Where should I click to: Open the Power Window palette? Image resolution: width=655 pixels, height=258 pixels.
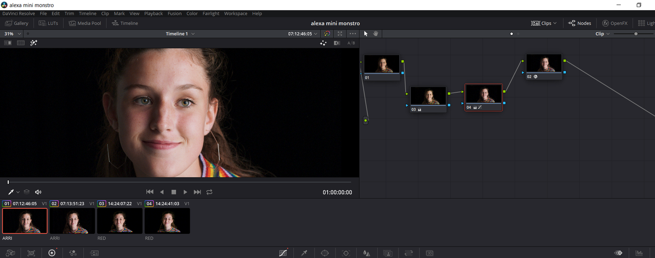point(324,253)
